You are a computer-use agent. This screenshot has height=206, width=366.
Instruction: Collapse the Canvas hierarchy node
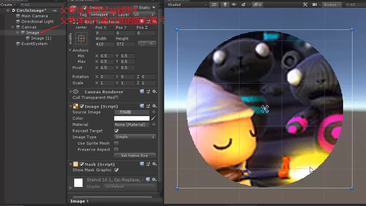[x=12, y=27]
